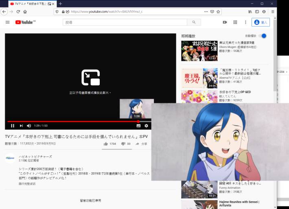The height and width of the screenshot is (209, 289).
Task: Open the page actions three-dot menu in the address bar
Action: pyautogui.click(x=206, y=12)
